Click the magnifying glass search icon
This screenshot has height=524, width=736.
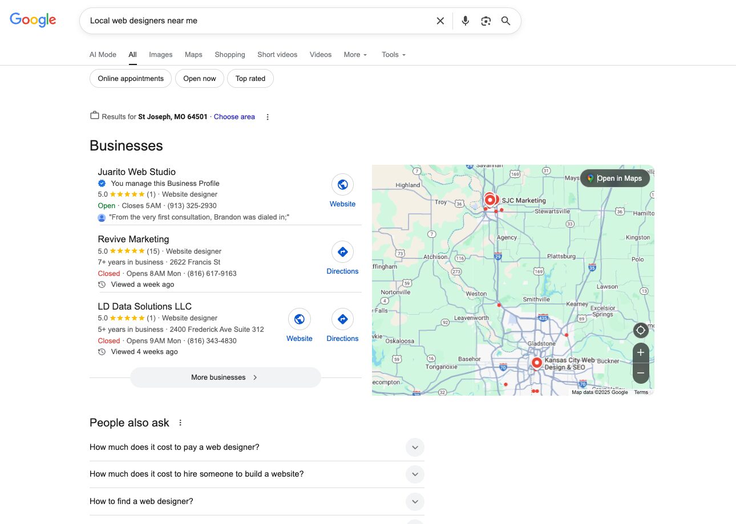tap(506, 21)
